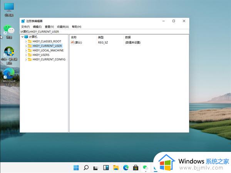Click the 数据 column header
231x173 pixels.
(128, 37)
